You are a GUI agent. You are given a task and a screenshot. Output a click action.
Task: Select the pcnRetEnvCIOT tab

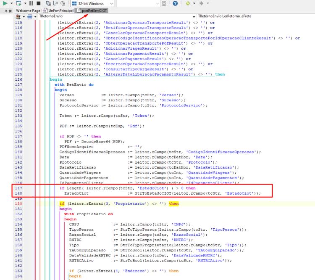92,11
